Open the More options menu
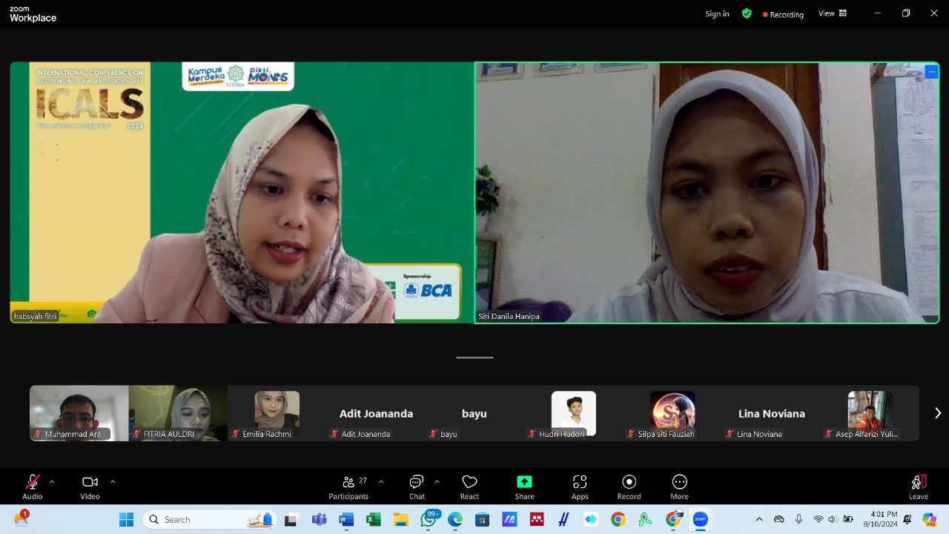Viewport: 949px width, 534px height. coord(679,487)
